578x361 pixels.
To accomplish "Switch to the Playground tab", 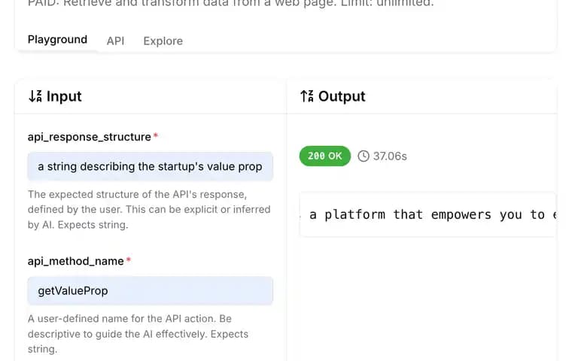I will pyautogui.click(x=57, y=40).
